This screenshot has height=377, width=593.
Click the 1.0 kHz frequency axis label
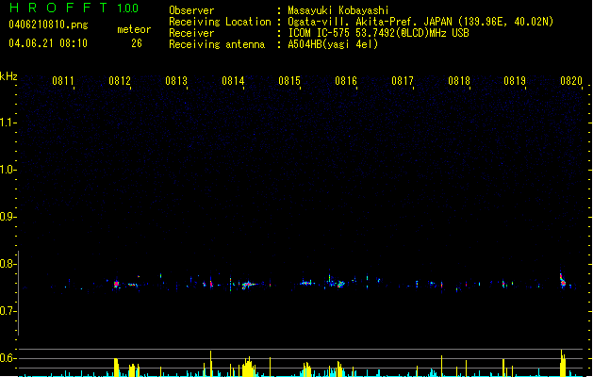click(7, 170)
